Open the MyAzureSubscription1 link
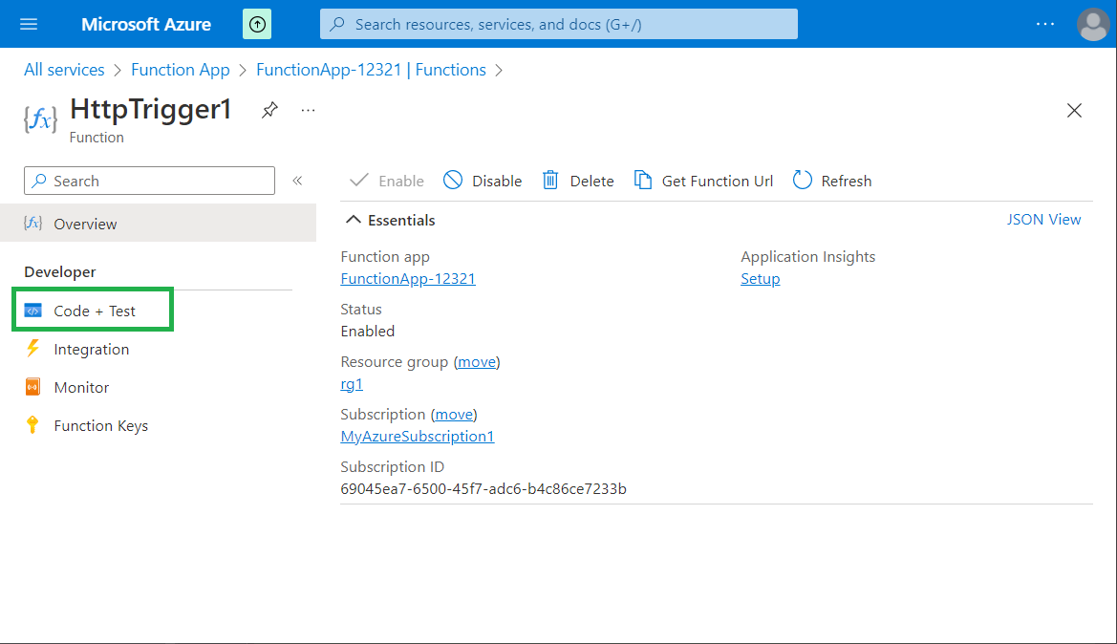This screenshot has width=1117, height=644. click(418, 436)
